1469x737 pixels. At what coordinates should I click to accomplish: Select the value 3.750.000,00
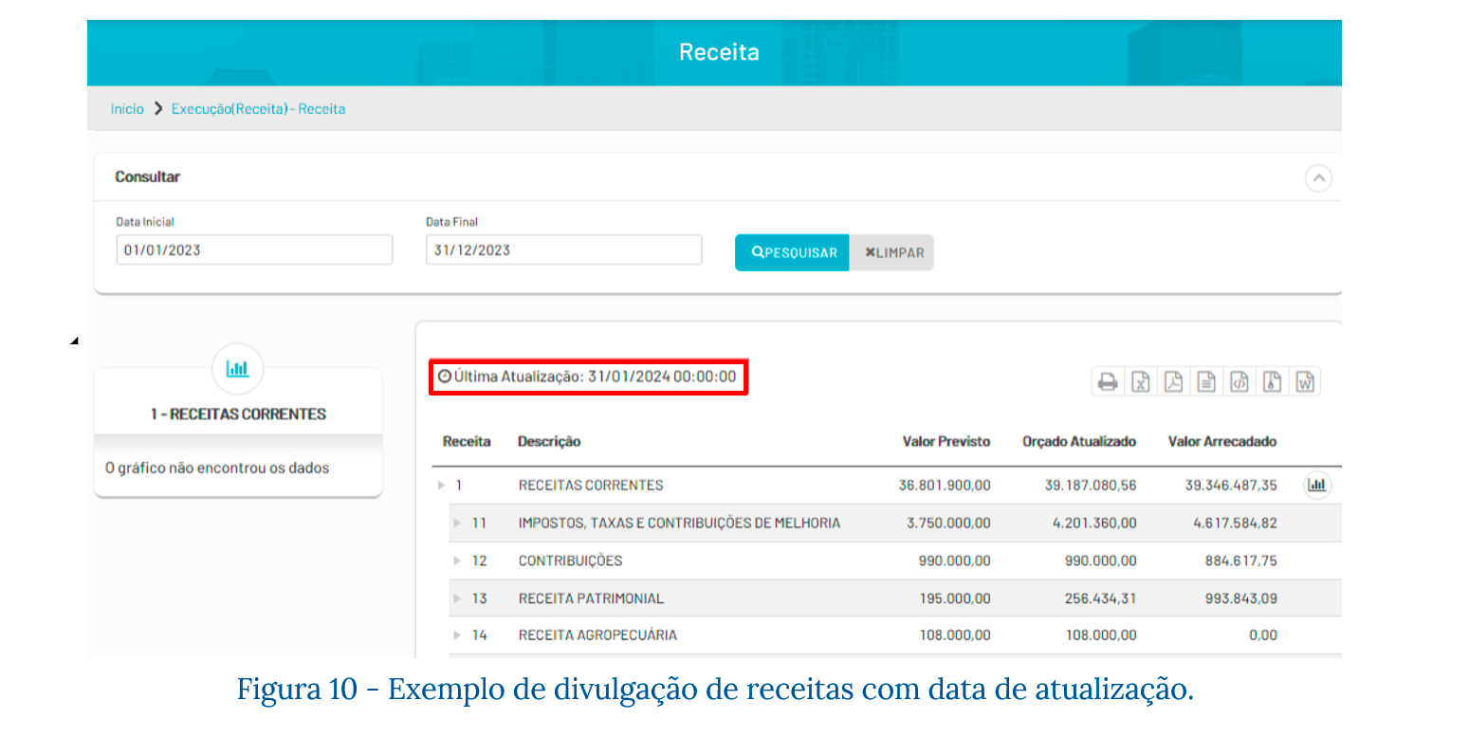click(948, 524)
